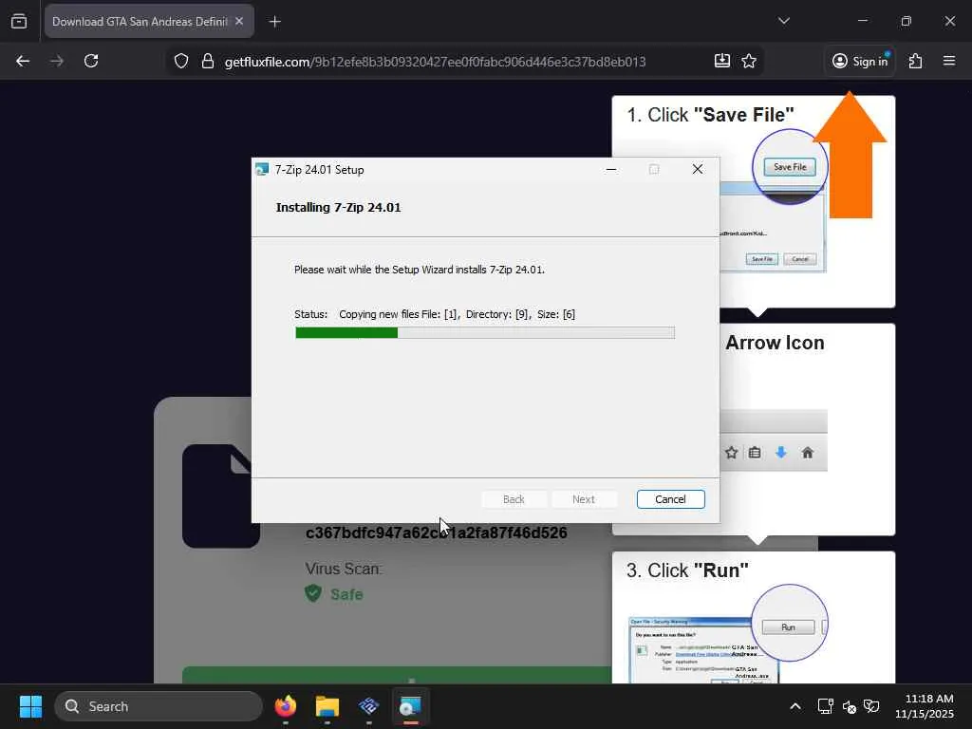972x729 pixels.
Task: Click the install-site icon in address bar
Action: (x=722, y=61)
